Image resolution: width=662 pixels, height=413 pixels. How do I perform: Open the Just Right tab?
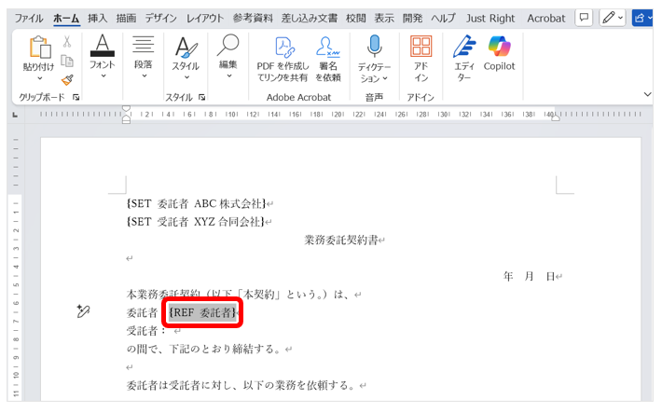click(x=490, y=18)
